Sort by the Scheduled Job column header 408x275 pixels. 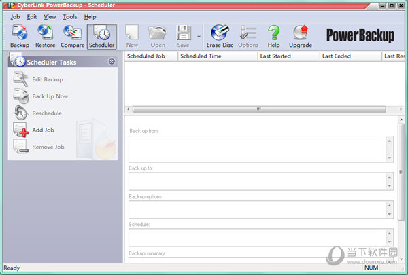coord(151,56)
